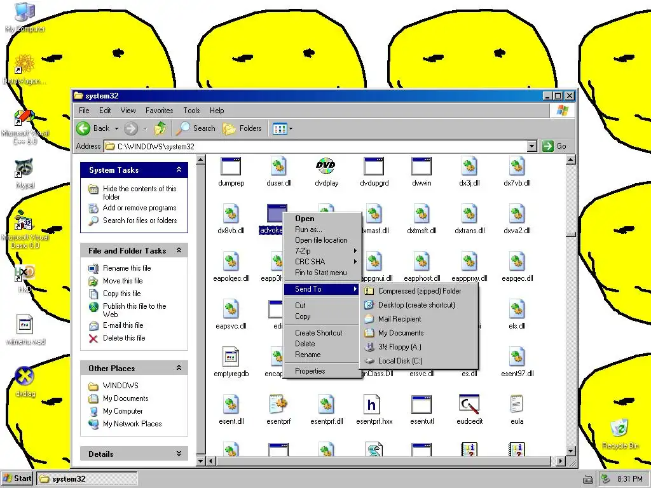Click the system32 taskbar button

click(86, 479)
